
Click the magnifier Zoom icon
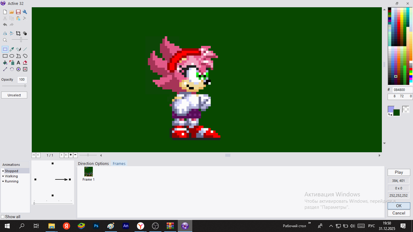pos(5,40)
